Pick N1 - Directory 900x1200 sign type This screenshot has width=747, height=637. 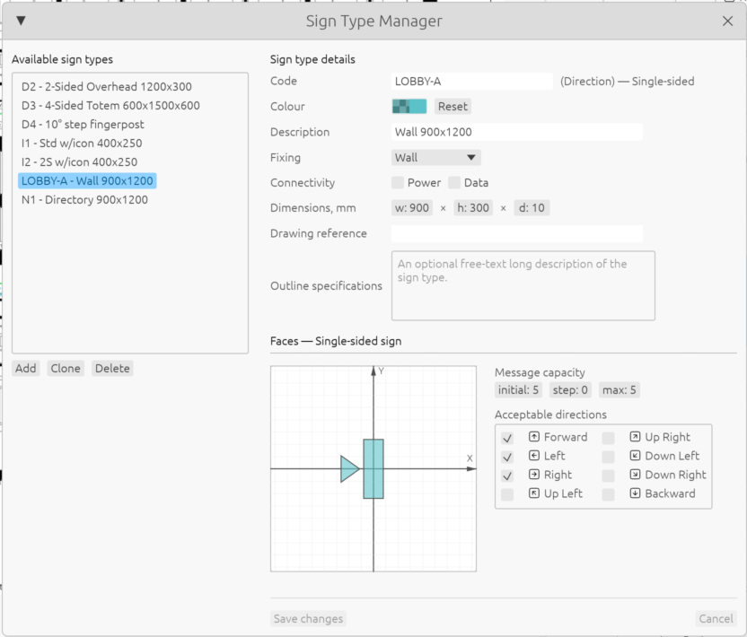[84, 199]
